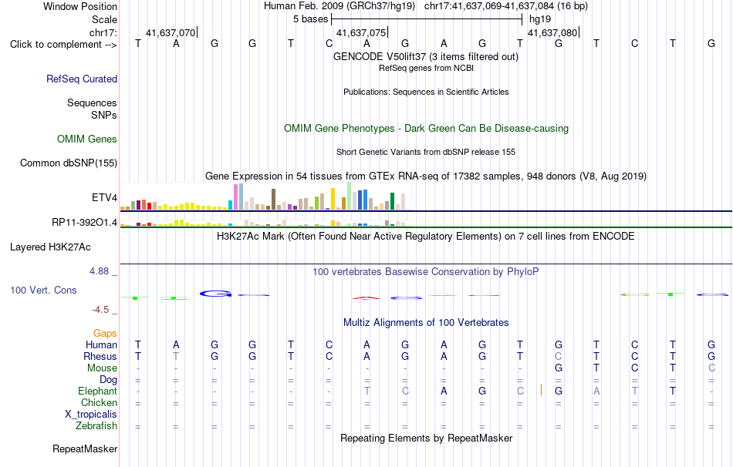Click the Scale row label

point(104,19)
